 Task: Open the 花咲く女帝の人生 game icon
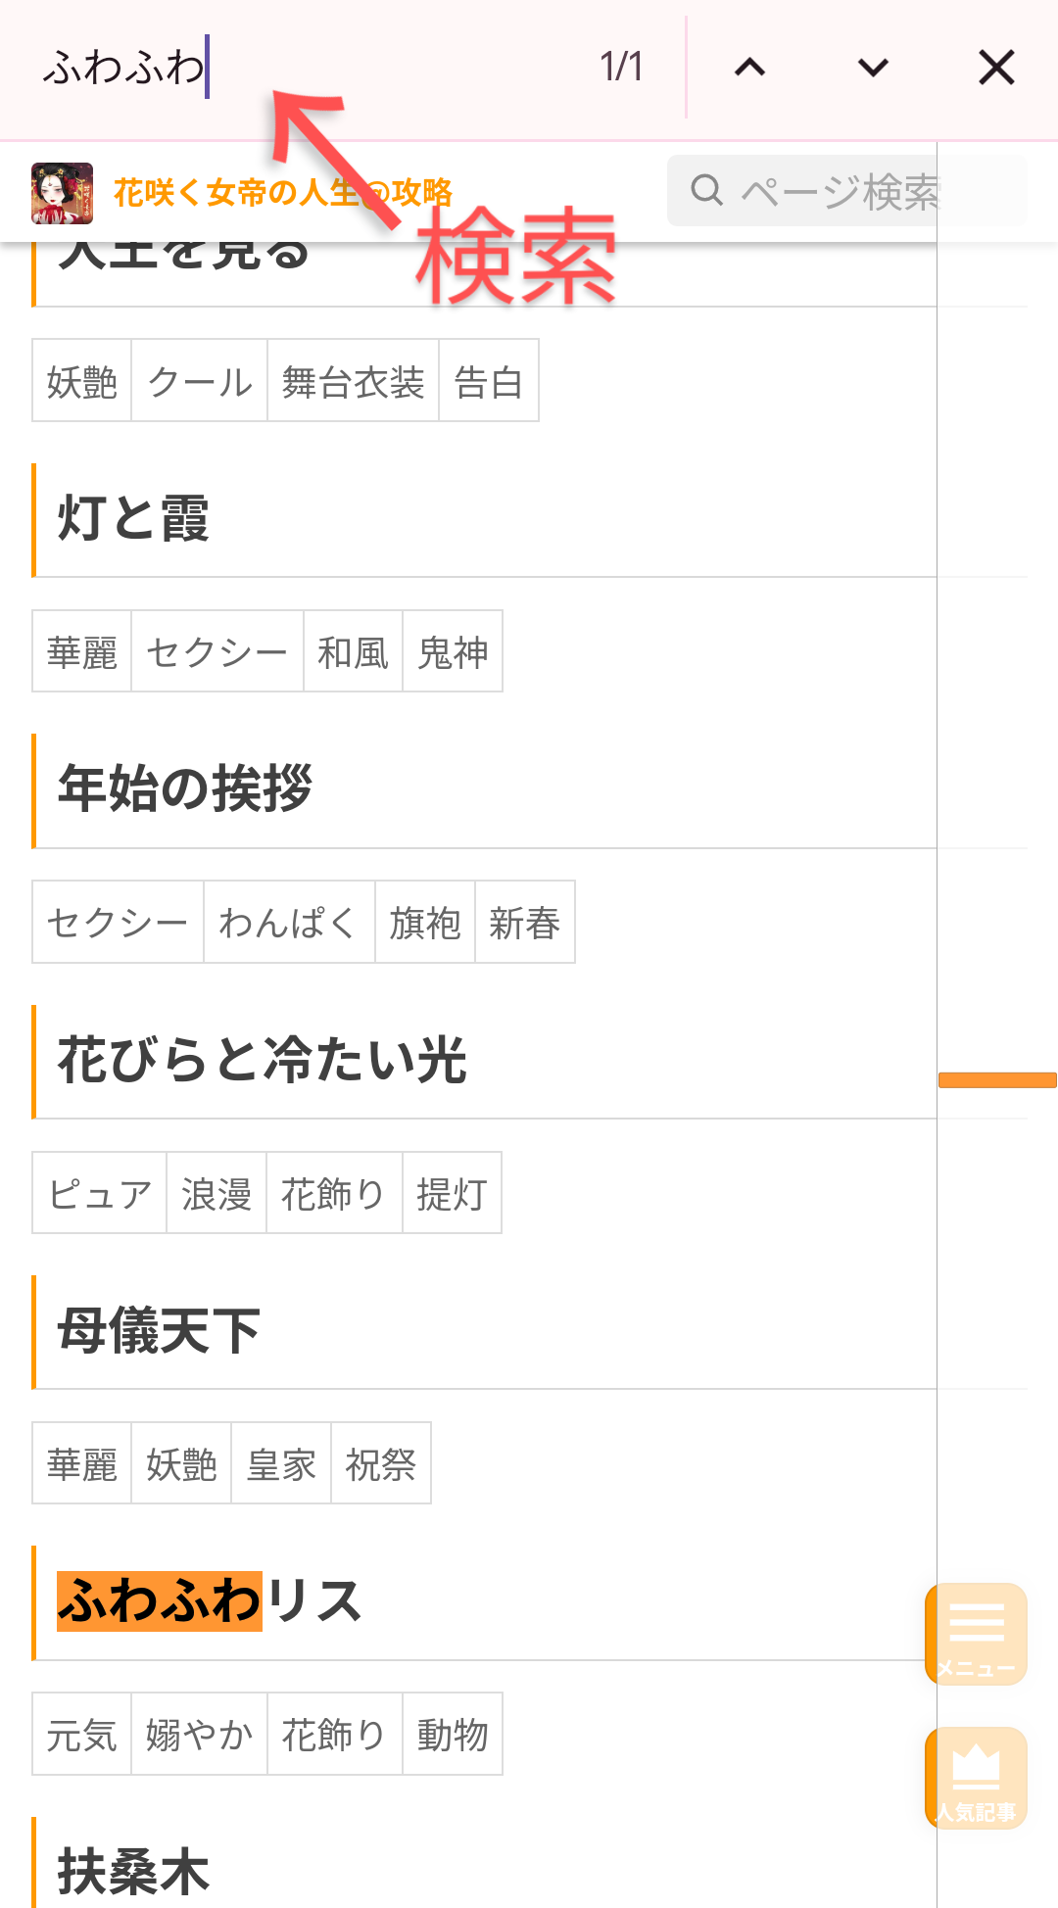[x=62, y=193]
